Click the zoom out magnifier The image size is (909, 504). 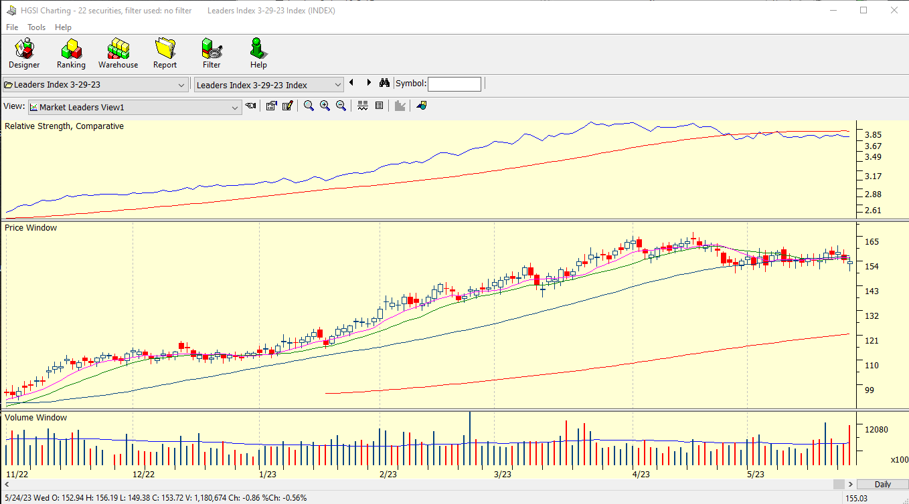(341, 106)
